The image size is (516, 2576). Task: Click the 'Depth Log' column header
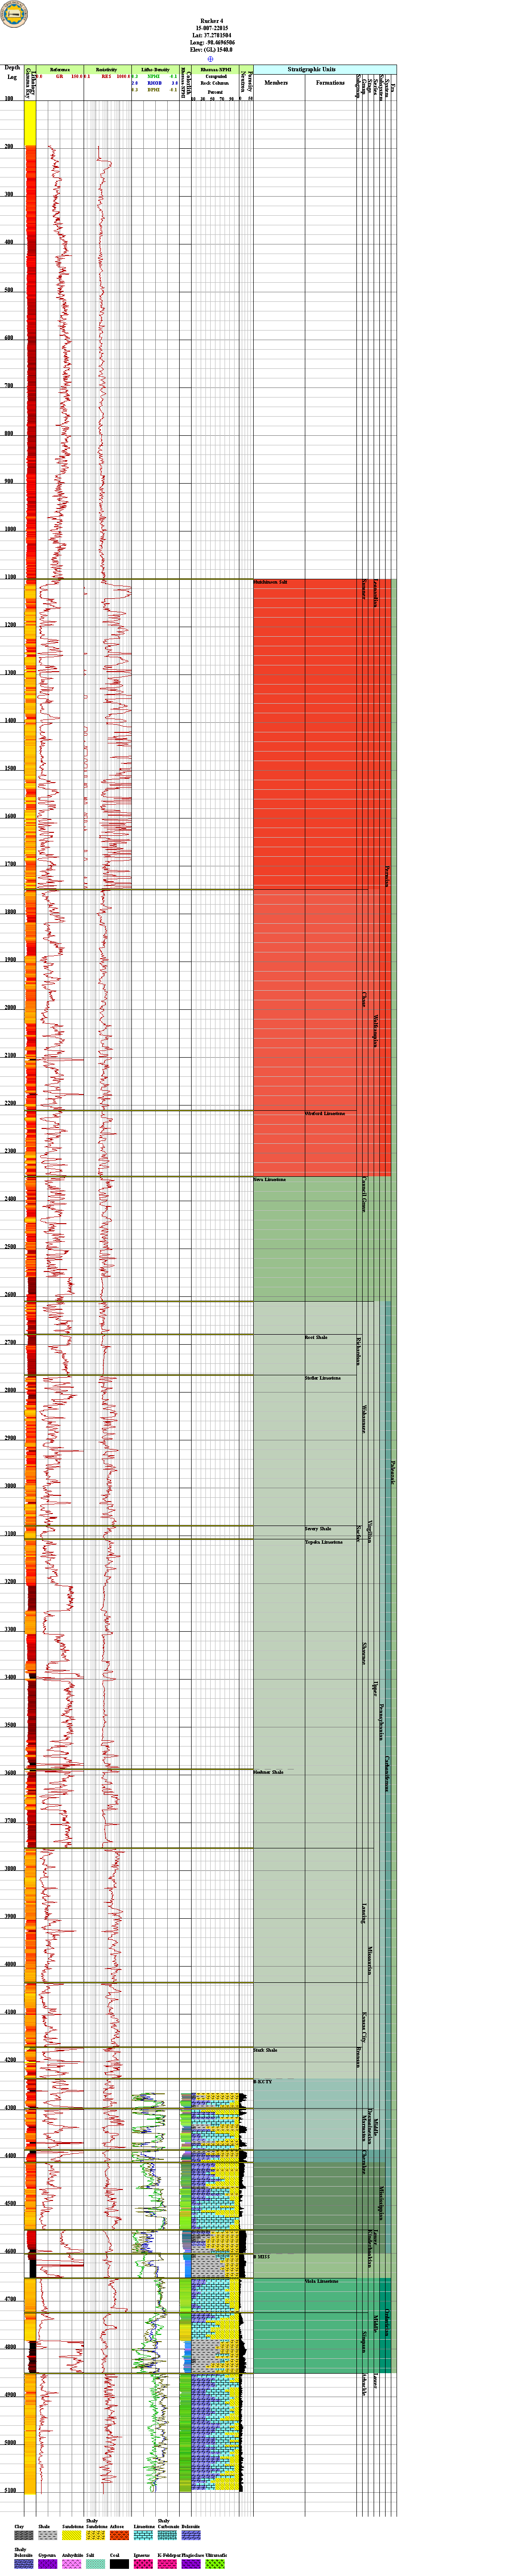12,72
